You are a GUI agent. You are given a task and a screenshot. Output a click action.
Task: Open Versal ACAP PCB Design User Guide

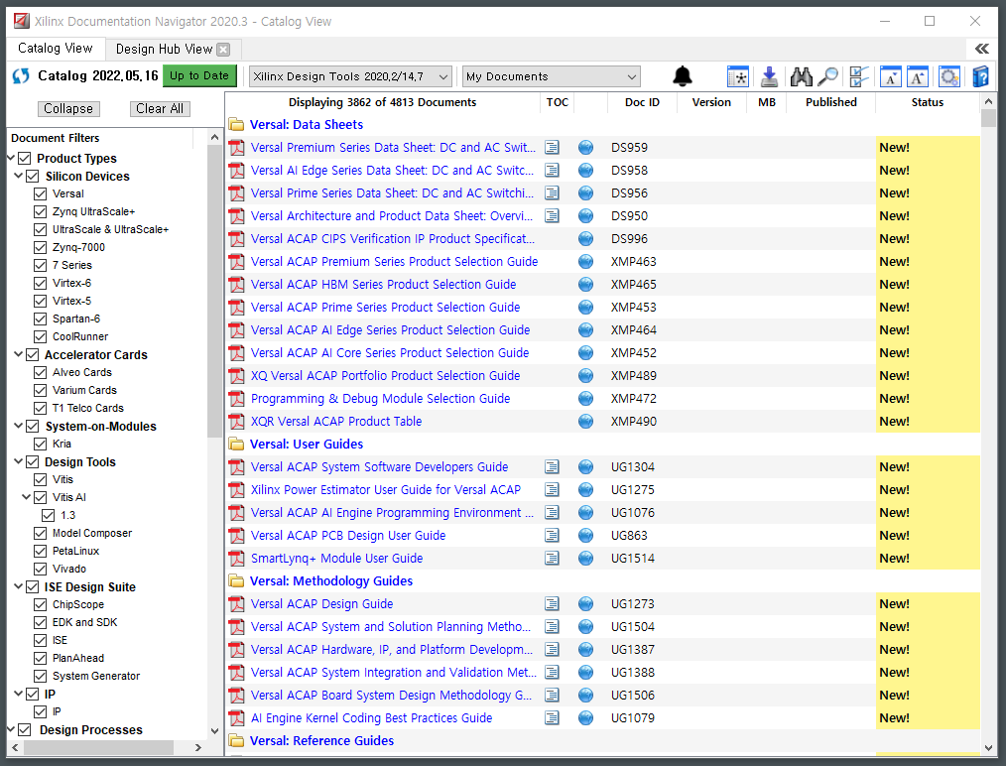[348, 536]
